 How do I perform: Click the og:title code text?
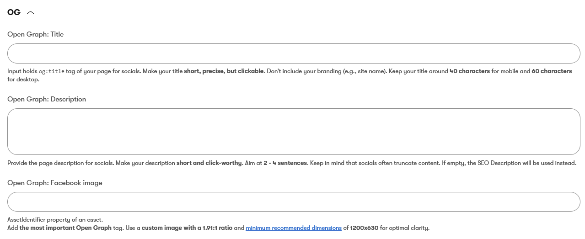click(51, 72)
